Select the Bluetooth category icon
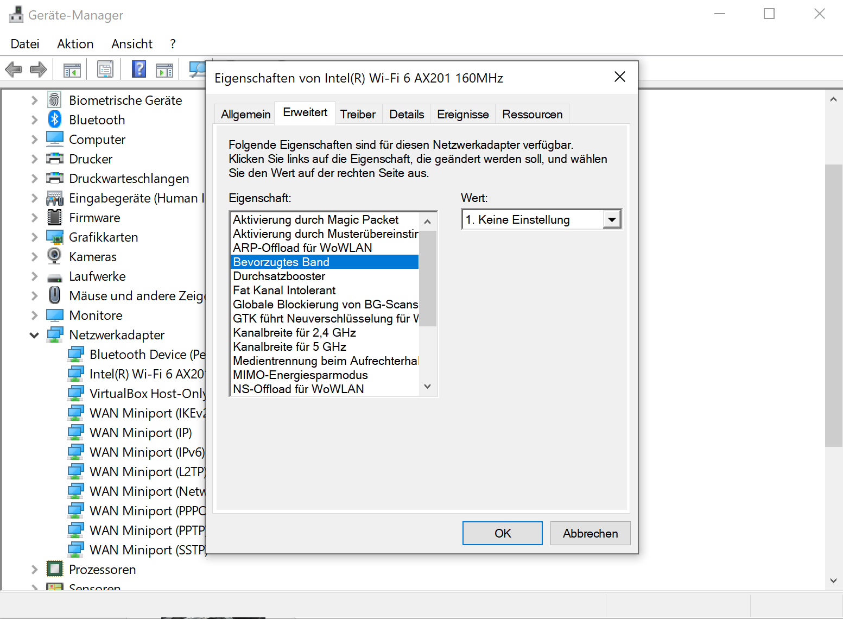843x619 pixels. coord(54,119)
